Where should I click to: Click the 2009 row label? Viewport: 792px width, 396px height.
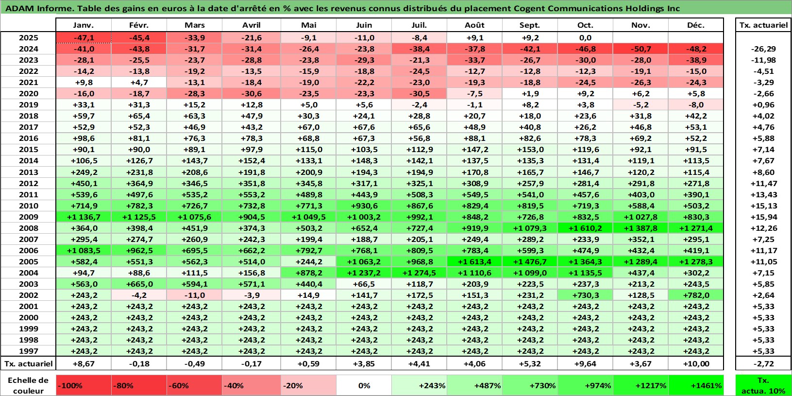point(28,217)
